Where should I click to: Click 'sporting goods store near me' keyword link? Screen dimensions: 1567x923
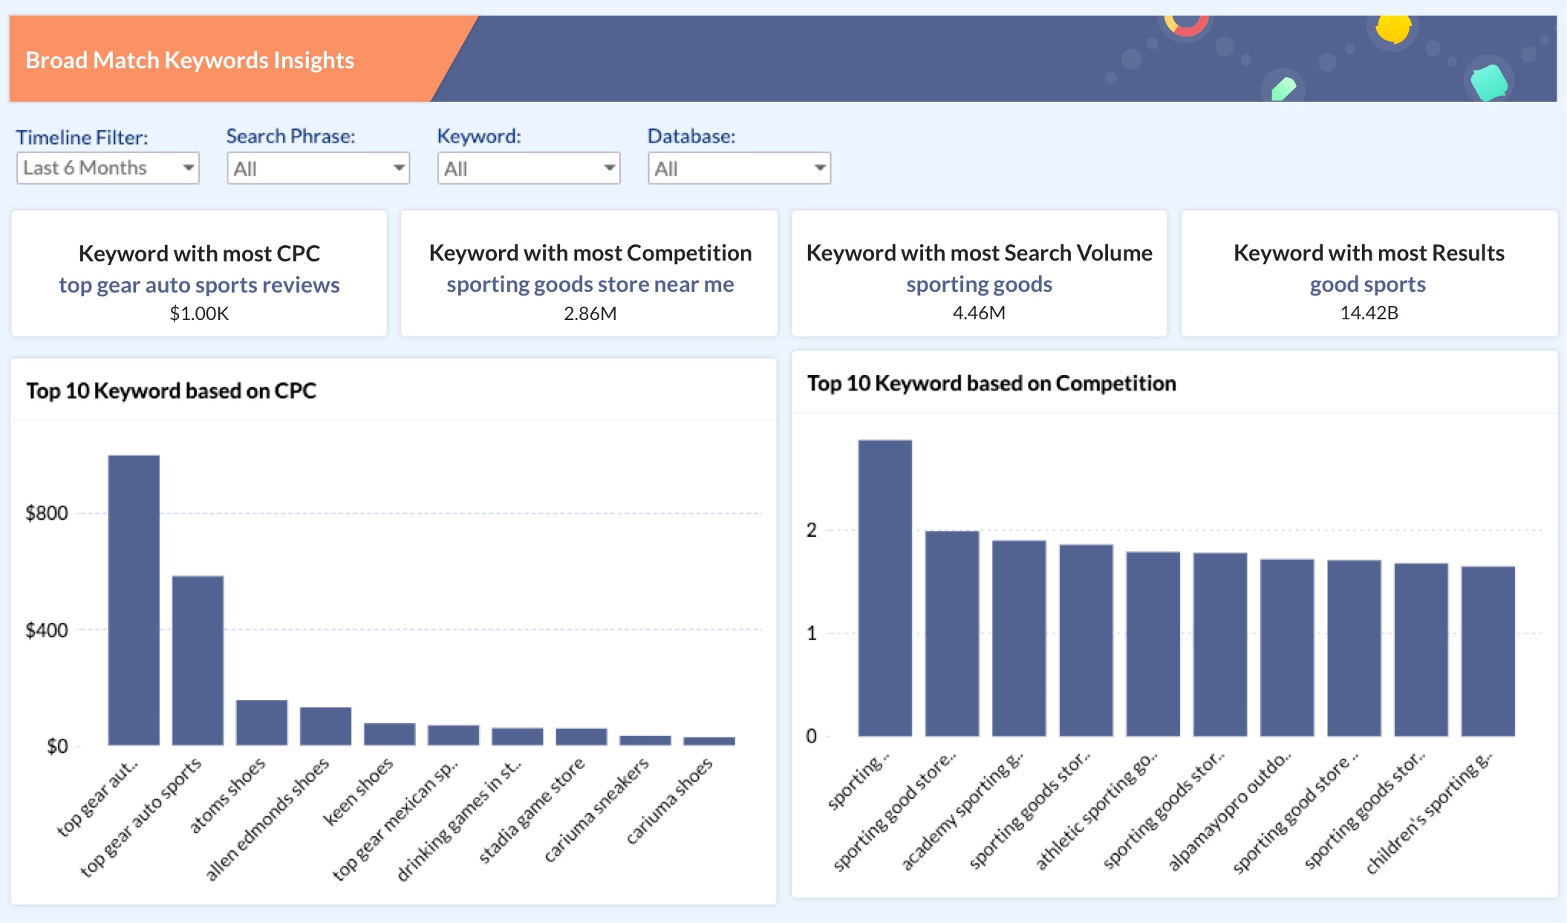click(x=590, y=284)
